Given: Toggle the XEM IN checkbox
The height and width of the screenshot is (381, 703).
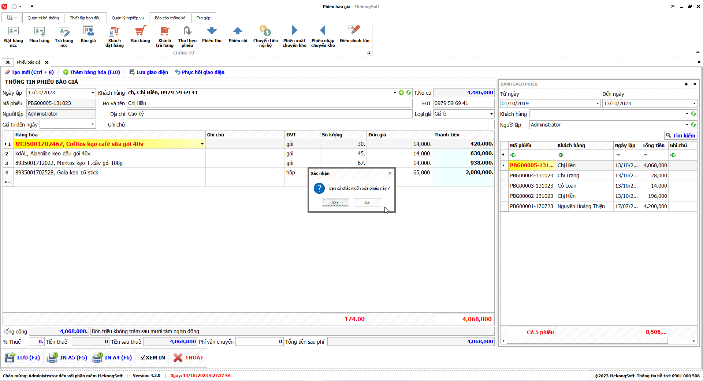Looking at the screenshot, I should (143, 358).
